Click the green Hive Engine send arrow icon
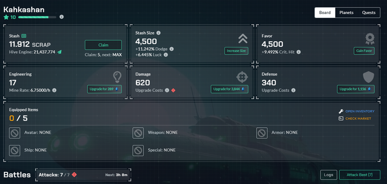The height and width of the screenshot is (184, 387). pyautogui.click(x=59, y=52)
